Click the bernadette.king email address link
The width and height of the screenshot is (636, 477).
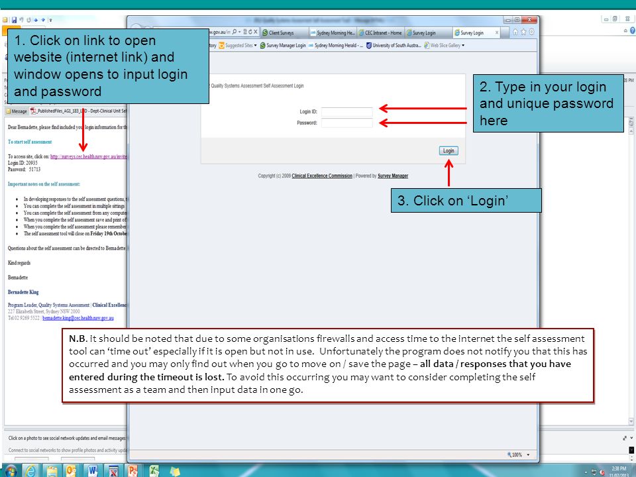pyautogui.click(x=78, y=318)
